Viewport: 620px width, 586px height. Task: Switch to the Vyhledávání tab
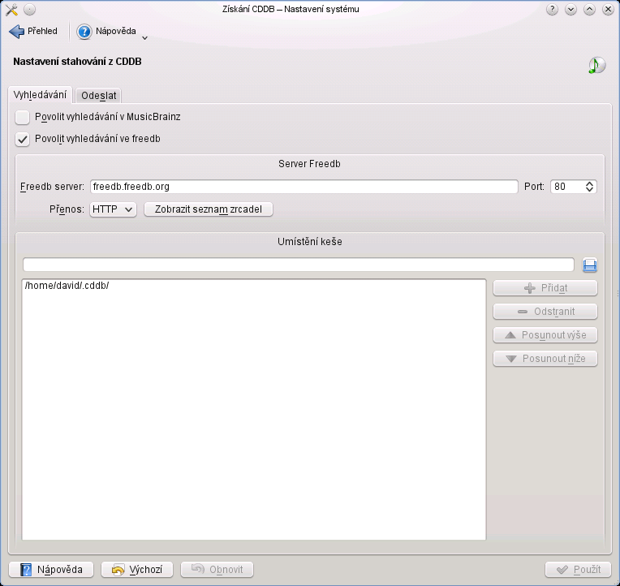click(40, 95)
